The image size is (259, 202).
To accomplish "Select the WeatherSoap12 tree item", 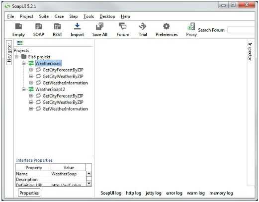I will tap(50, 89).
